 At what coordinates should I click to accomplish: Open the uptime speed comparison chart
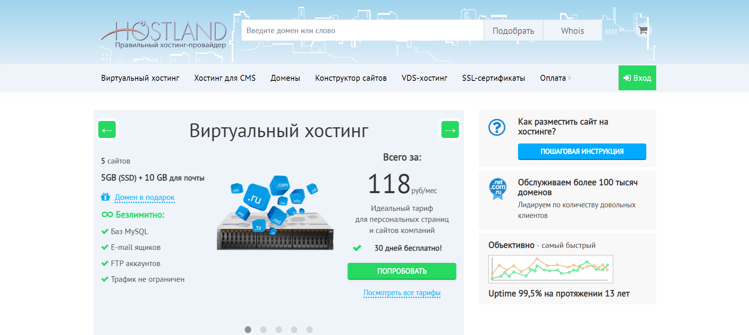click(x=550, y=269)
